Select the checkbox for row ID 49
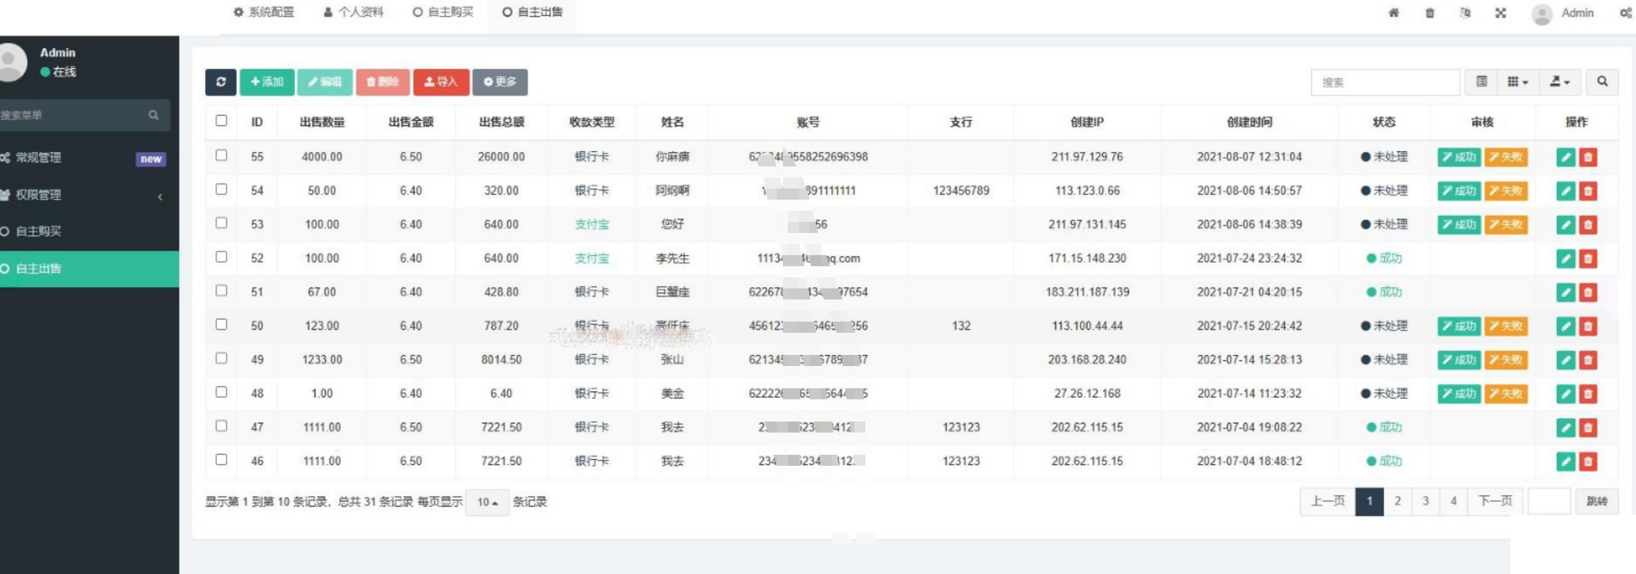The image size is (1636, 574). click(x=221, y=358)
